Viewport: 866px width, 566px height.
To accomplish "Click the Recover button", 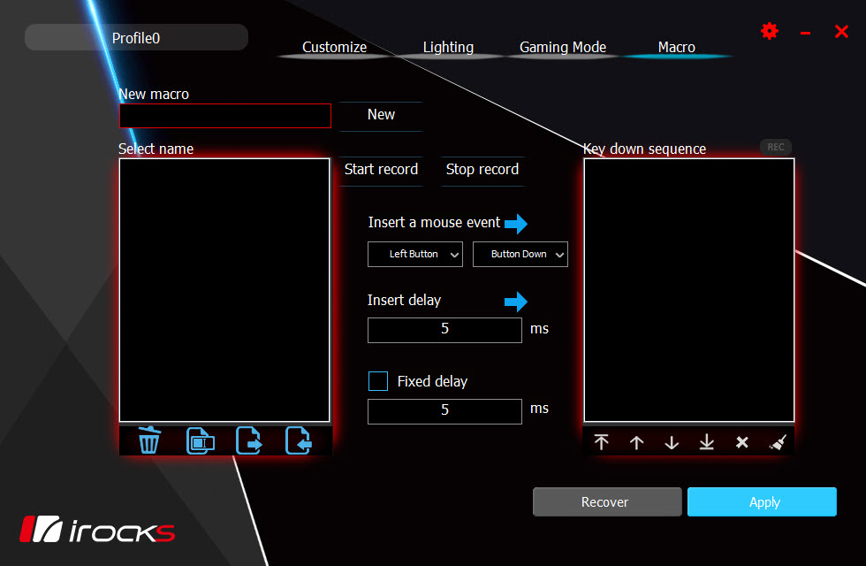I will pos(607,502).
